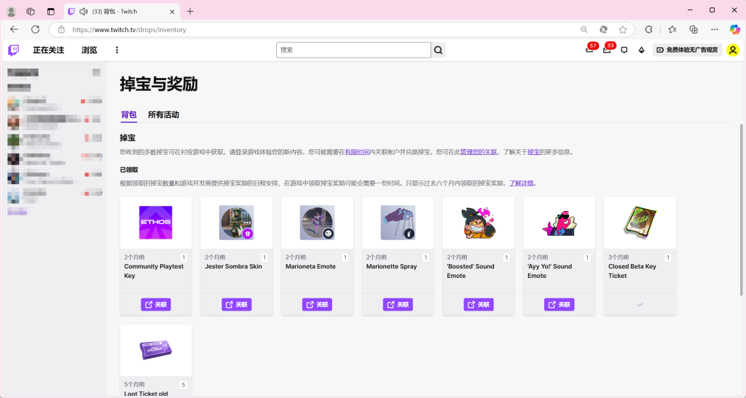Launch the Copilot icon
Viewport: 746px width, 398px height.
[x=734, y=29]
